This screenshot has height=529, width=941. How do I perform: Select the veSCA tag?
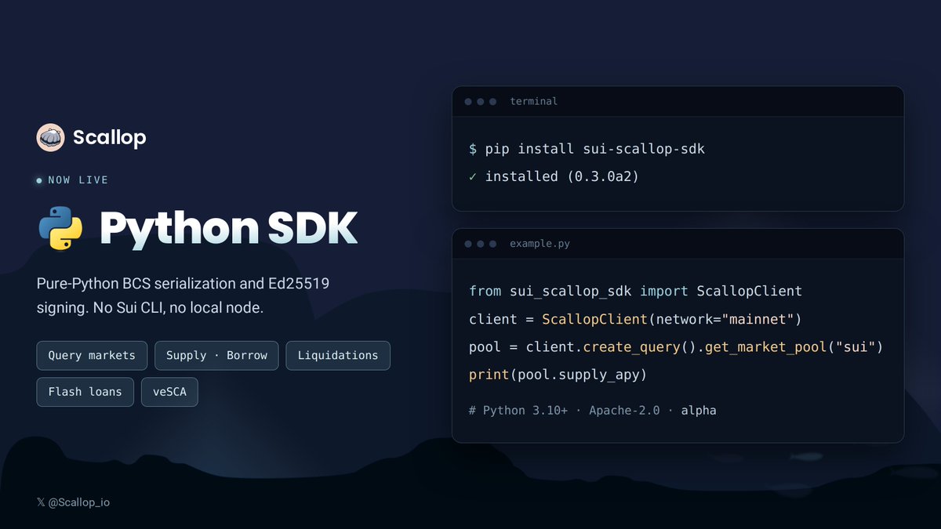(x=169, y=392)
